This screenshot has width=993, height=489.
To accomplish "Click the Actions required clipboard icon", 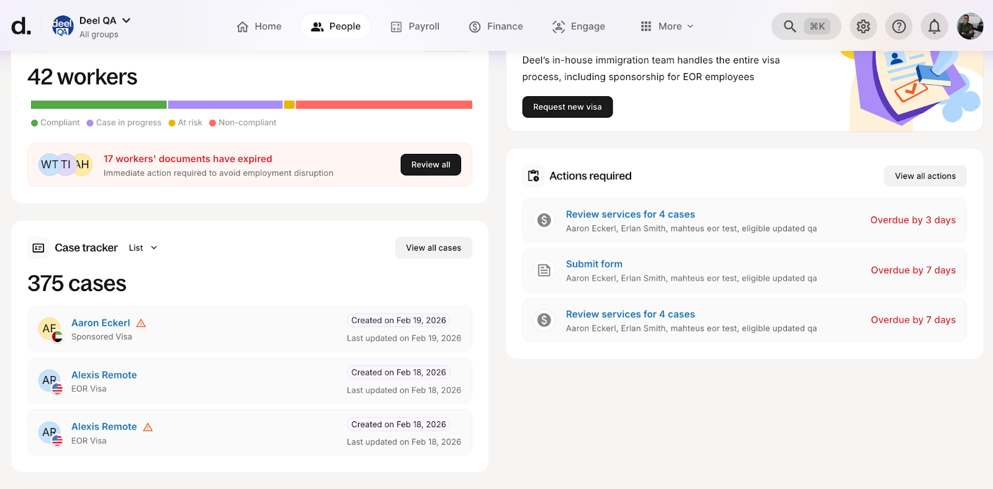I will (x=533, y=176).
